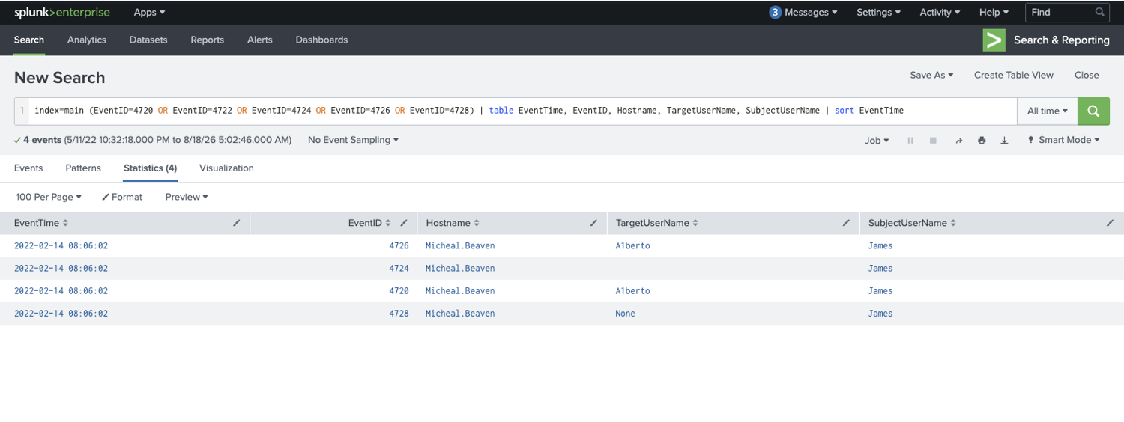Open the Preview dropdown
1124x422 pixels.
pos(187,197)
